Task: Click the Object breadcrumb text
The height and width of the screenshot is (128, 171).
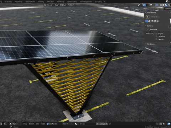Action: pyautogui.click(x=16, y=127)
